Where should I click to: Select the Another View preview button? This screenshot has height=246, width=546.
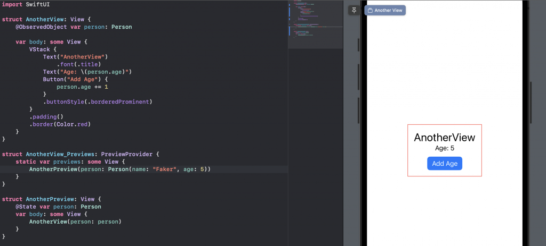point(385,11)
